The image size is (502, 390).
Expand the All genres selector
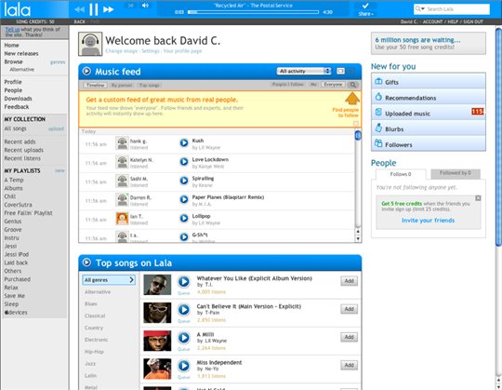point(109,280)
